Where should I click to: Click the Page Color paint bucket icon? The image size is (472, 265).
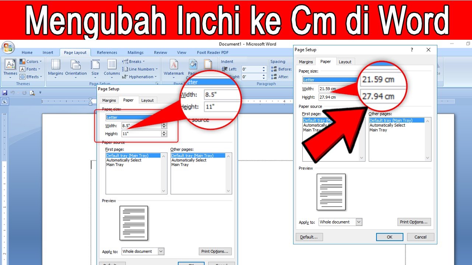193,64
